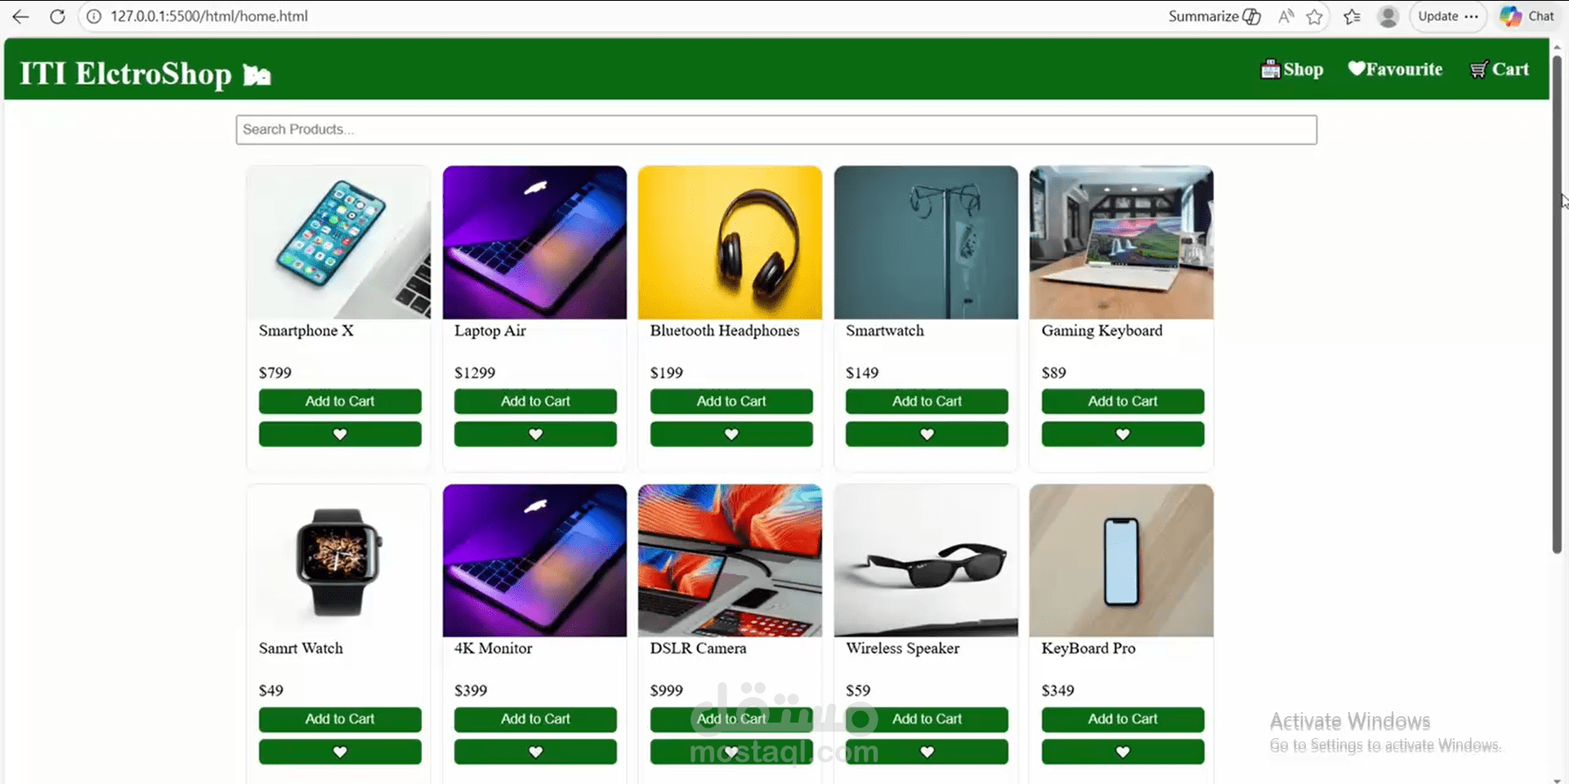Viewport: 1569px width, 784px height.
Task: Click the browser back arrow
Action: 20,16
